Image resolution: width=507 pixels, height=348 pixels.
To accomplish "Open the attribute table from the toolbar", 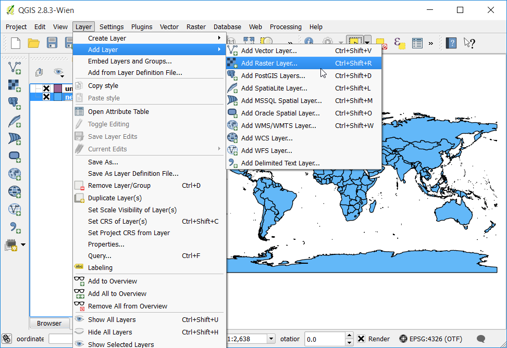I will [417, 43].
